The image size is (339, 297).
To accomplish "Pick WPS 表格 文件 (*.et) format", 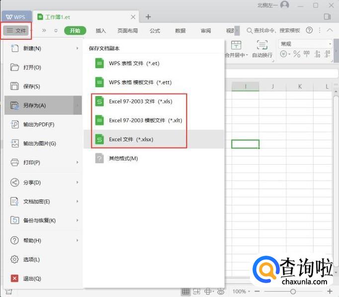I will coord(134,63).
